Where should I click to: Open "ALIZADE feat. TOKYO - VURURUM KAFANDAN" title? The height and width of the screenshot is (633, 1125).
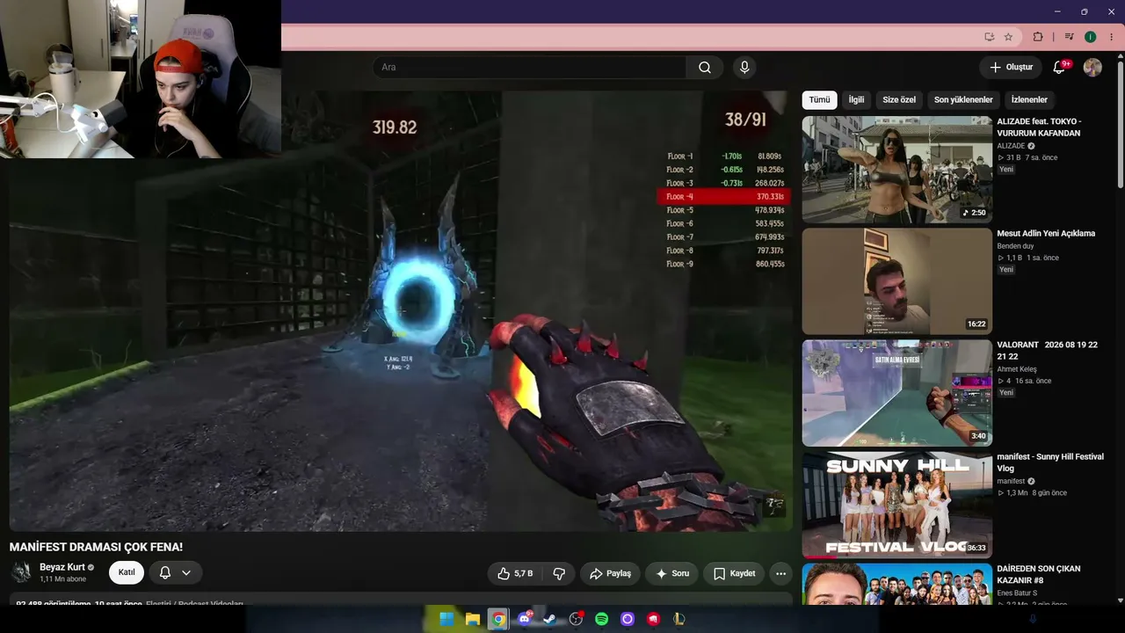(1039, 127)
